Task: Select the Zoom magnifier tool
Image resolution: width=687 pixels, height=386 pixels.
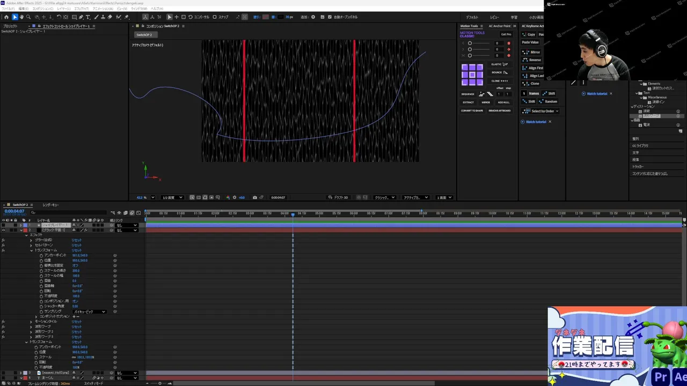Action: [x=28, y=17]
